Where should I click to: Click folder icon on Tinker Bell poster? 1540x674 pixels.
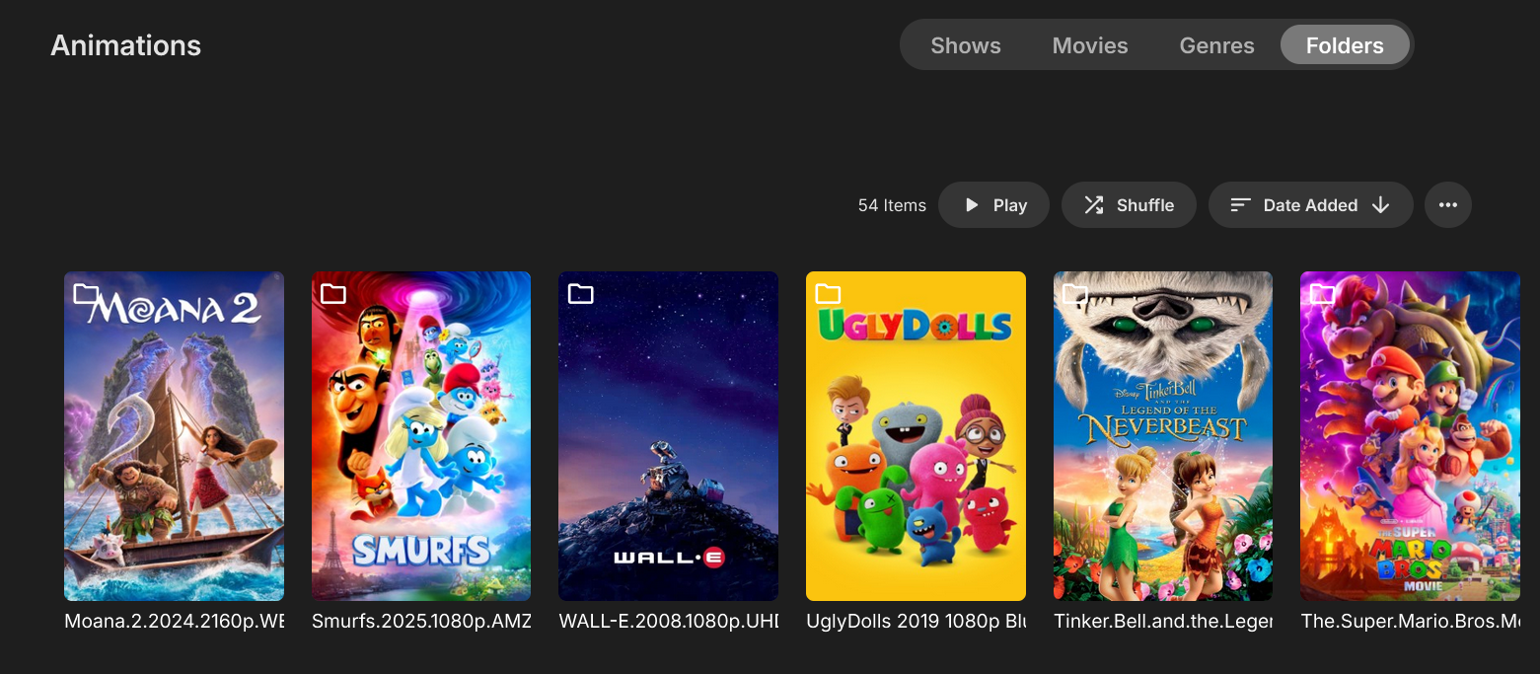pyautogui.click(x=1075, y=293)
